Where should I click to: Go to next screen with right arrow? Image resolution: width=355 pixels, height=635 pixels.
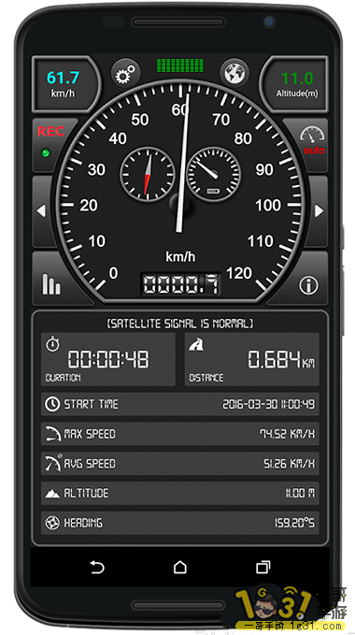(319, 210)
